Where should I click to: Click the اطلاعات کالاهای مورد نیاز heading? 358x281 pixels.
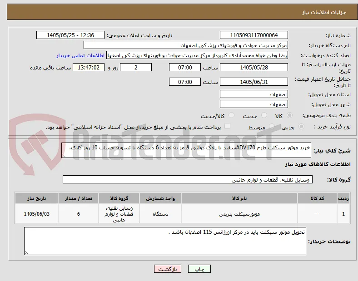click(x=318, y=164)
